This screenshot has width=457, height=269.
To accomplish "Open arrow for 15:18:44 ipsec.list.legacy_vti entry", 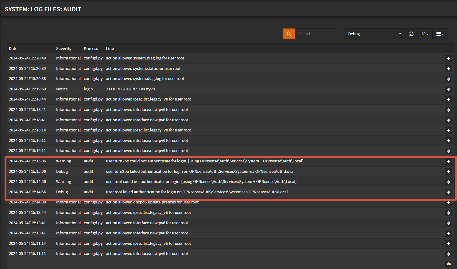I will (448, 100).
